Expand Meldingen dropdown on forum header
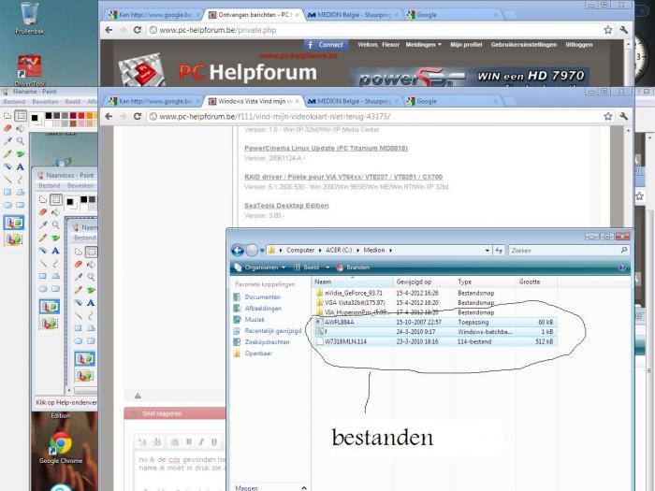 coord(423,45)
